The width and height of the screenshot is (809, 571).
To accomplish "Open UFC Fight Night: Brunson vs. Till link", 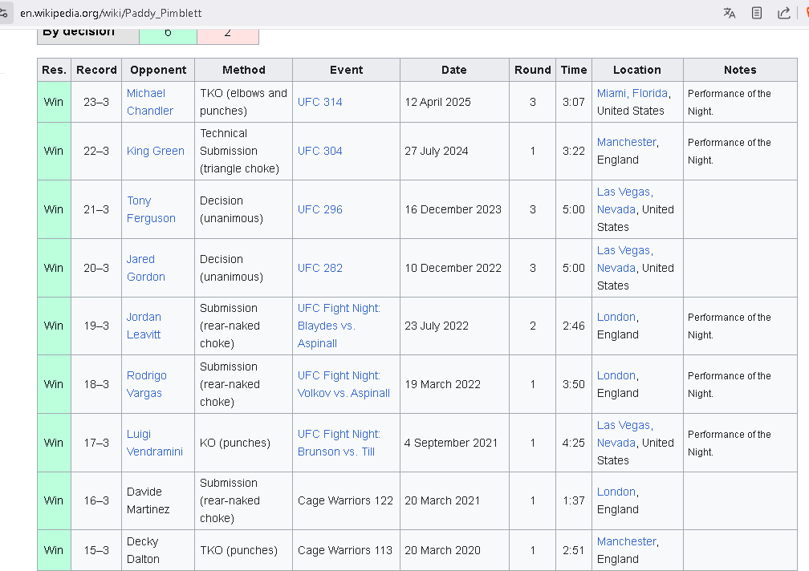I will coord(339,443).
